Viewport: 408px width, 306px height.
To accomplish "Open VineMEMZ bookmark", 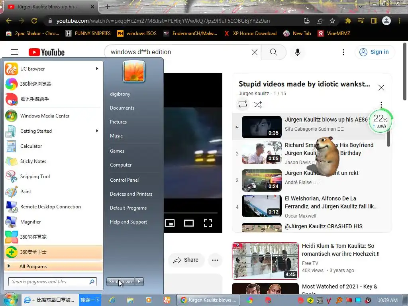I will [x=334, y=33].
